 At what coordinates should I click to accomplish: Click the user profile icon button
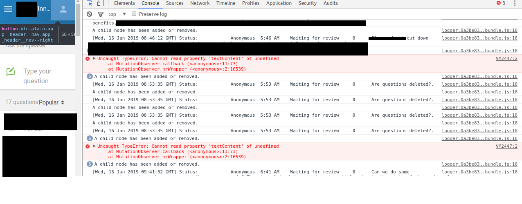pyautogui.click(x=63, y=9)
